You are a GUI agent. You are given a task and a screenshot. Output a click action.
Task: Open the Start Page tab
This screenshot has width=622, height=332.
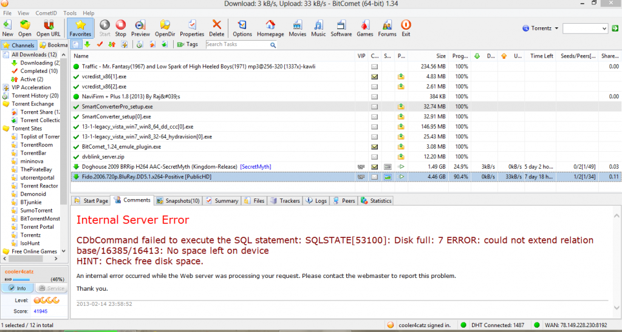pos(91,201)
